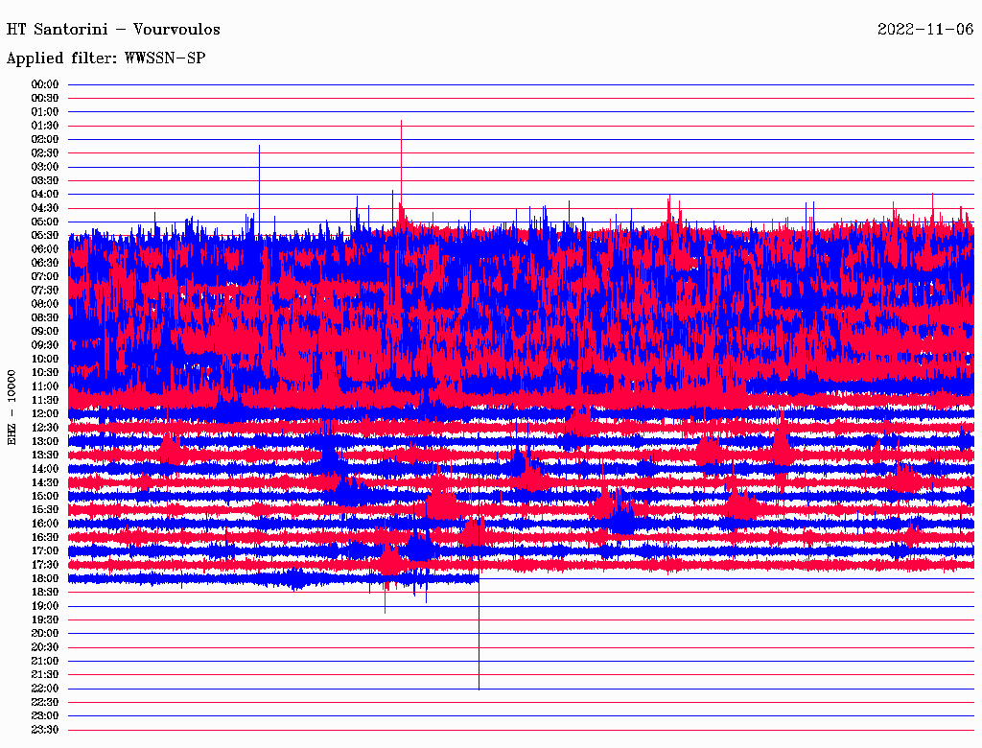
Task: Select the 23:30 time label
Action: (x=45, y=729)
